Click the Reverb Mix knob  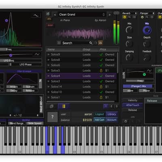(x=129, y=30)
